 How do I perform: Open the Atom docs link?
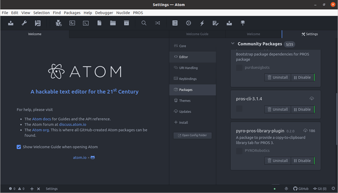click(41, 119)
